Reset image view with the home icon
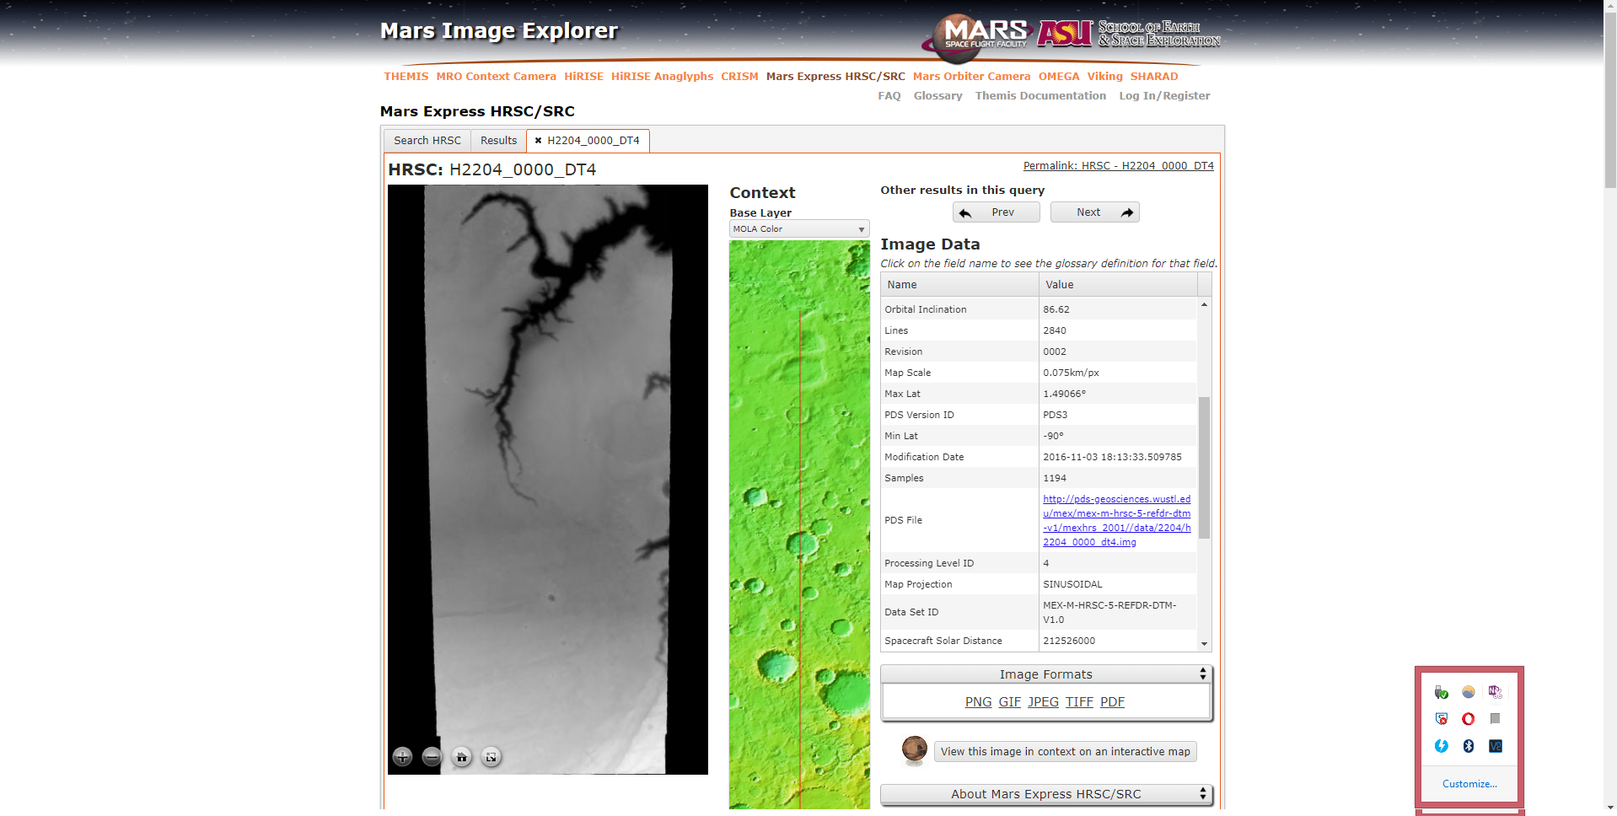This screenshot has width=1617, height=816. [461, 757]
